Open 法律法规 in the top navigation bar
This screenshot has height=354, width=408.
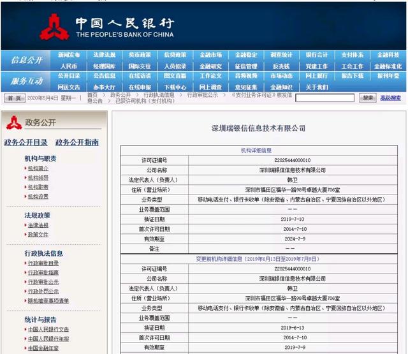click(105, 55)
